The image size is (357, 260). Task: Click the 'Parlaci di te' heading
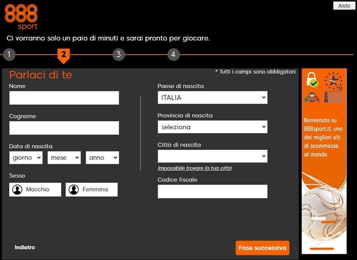pyautogui.click(x=40, y=75)
